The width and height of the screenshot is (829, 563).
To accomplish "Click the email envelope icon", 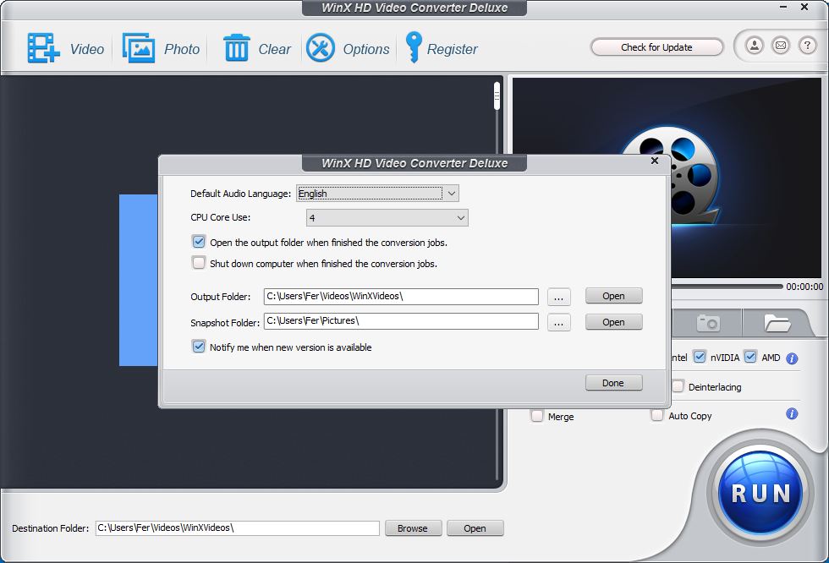I will tap(780, 46).
